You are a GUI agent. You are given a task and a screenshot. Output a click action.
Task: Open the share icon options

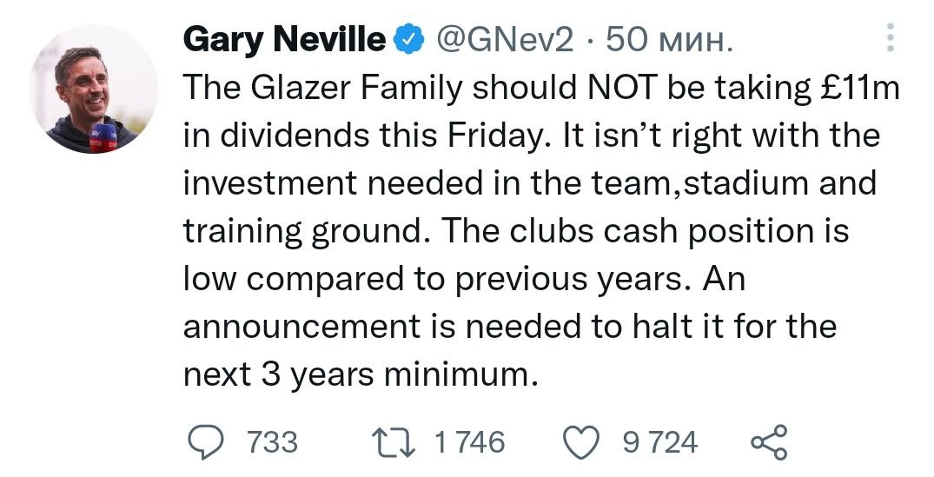769,442
